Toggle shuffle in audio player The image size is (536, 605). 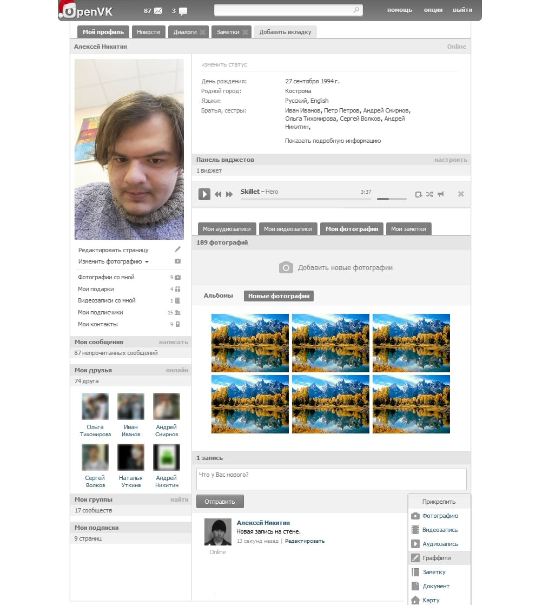pyautogui.click(x=429, y=194)
